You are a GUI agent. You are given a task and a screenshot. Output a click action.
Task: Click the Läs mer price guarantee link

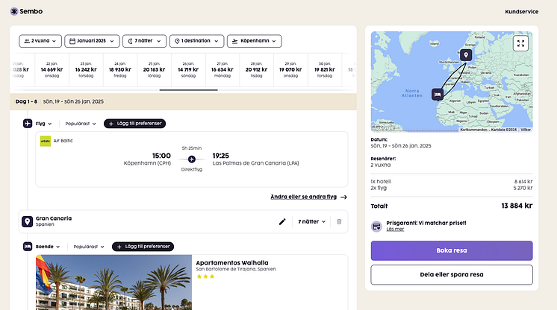tap(394, 230)
